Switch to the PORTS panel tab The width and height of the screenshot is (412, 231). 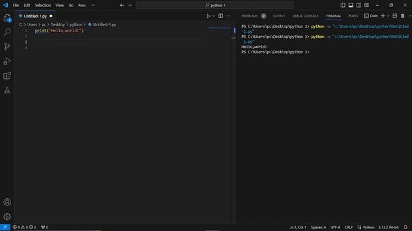[353, 16]
